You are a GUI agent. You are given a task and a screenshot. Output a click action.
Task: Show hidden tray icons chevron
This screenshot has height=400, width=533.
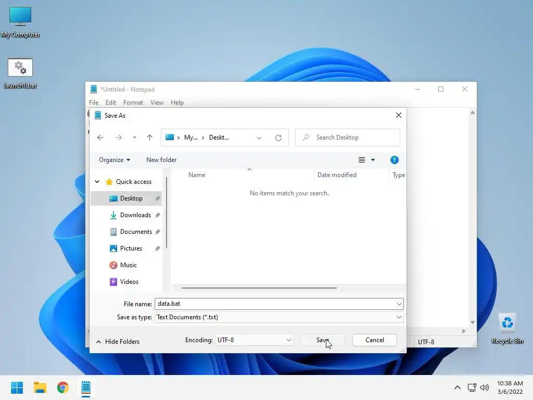click(x=458, y=387)
